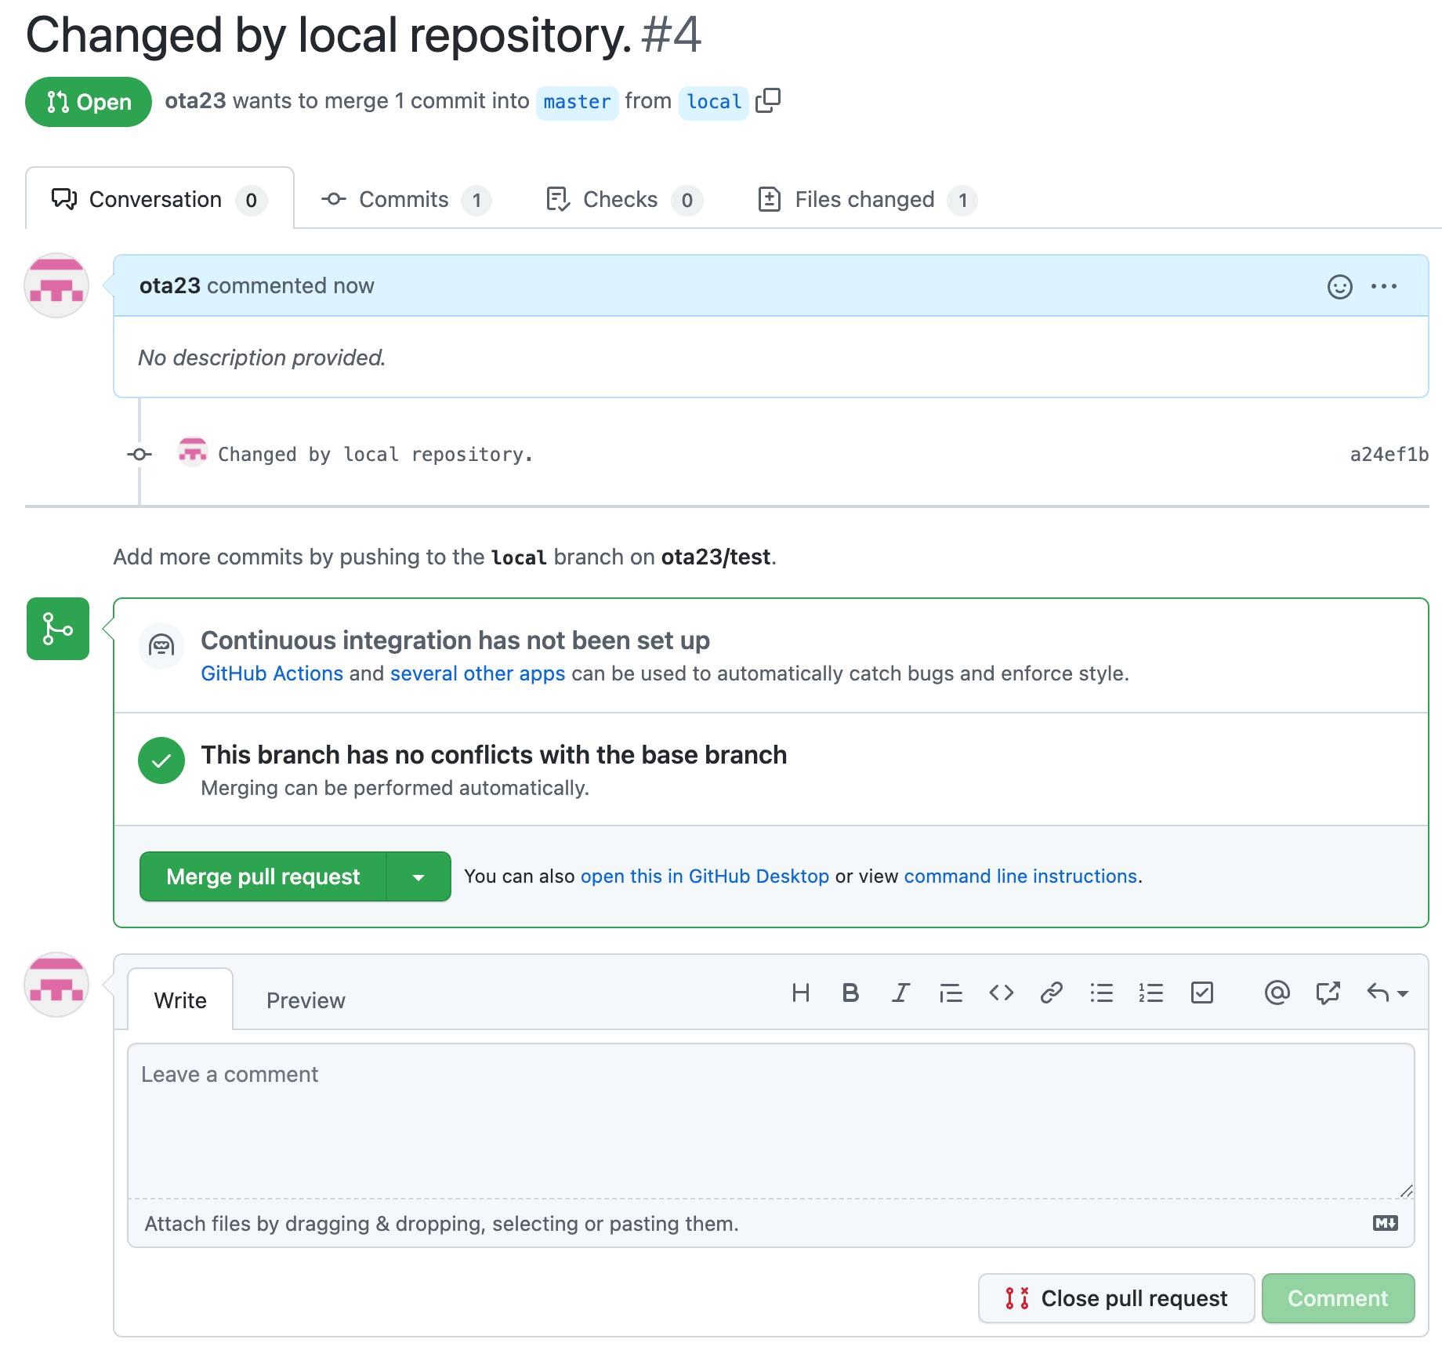Image resolution: width=1442 pixels, height=1350 pixels.
Task: Open the GitHub Actions link
Action: tap(272, 674)
